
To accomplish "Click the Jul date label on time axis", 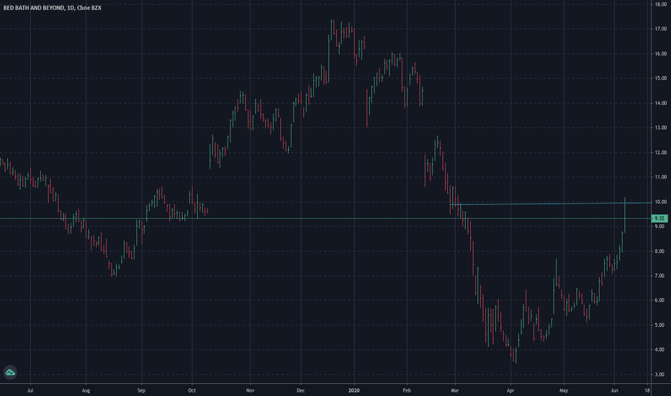I will click(x=30, y=390).
